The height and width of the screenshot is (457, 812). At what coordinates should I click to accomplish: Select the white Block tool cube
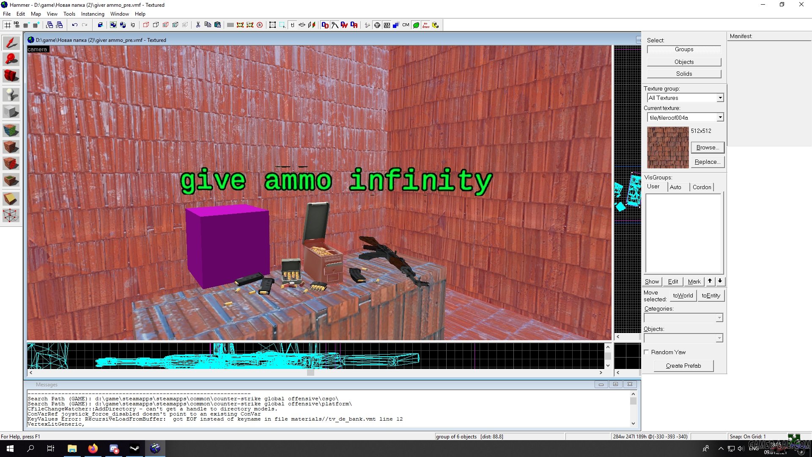11,112
